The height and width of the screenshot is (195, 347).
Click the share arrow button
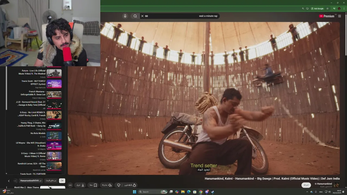coord(107,185)
